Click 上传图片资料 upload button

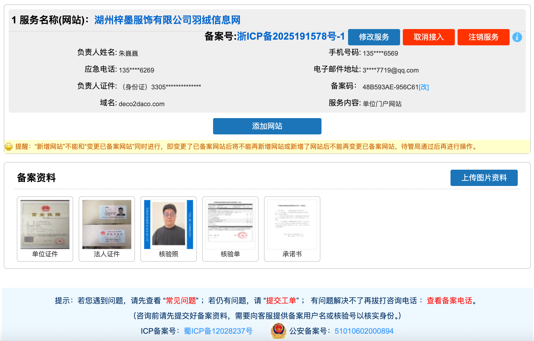point(484,178)
